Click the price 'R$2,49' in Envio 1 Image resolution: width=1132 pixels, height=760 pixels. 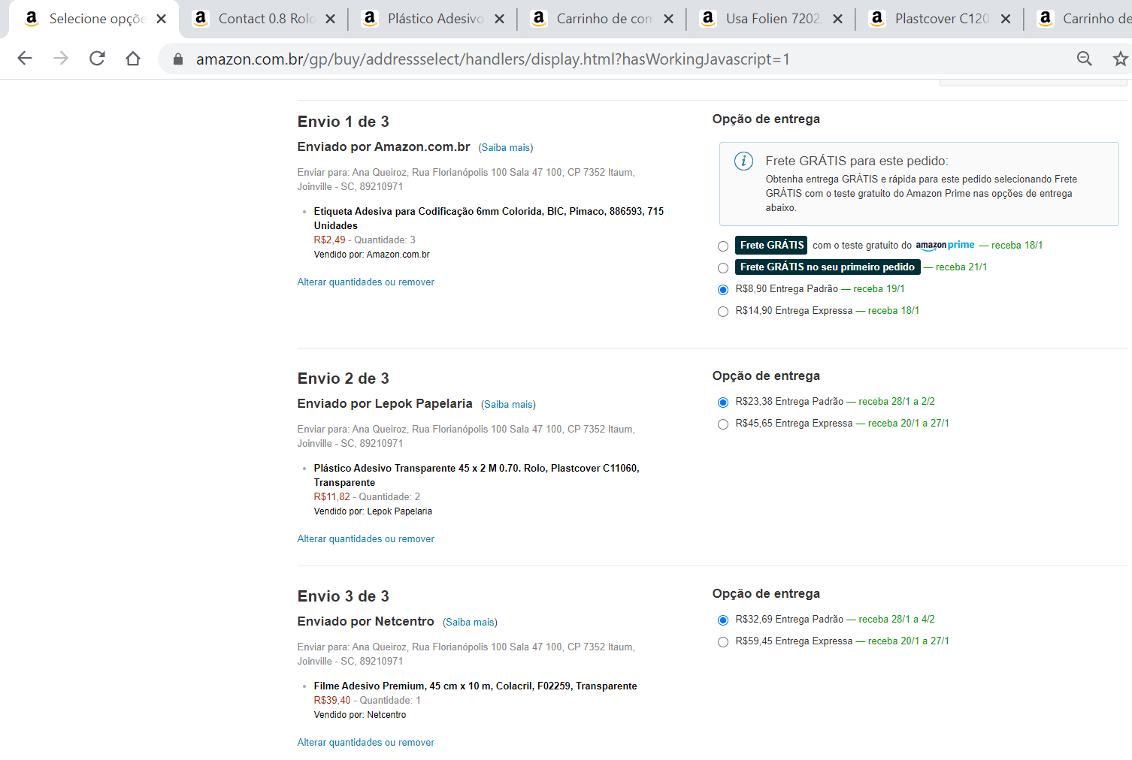329,240
